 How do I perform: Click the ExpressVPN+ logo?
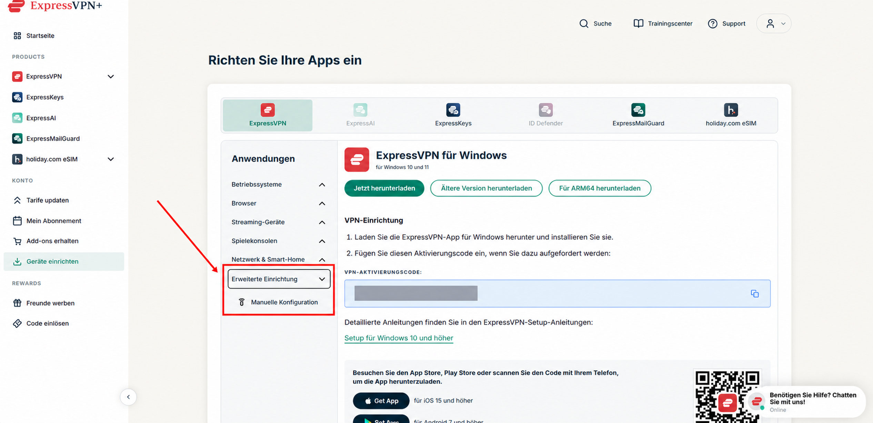click(54, 5)
